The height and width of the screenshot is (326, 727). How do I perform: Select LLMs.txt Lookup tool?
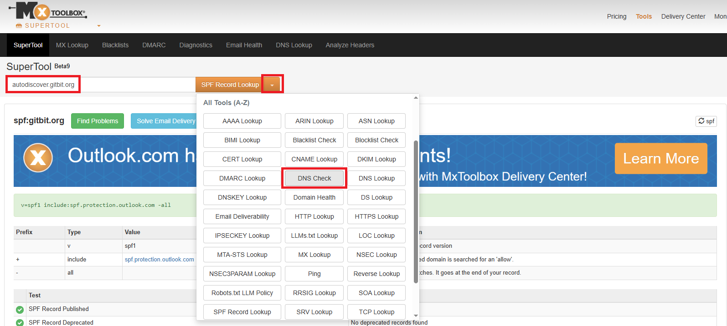(314, 236)
